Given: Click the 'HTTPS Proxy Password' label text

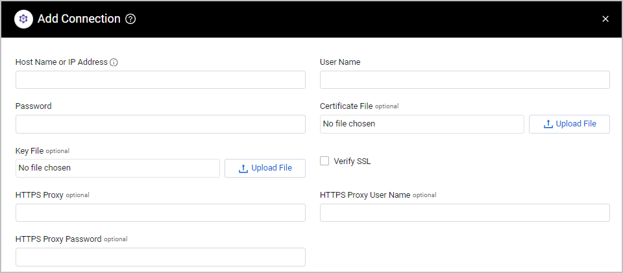Looking at the screenshot, I should [58, 239].
